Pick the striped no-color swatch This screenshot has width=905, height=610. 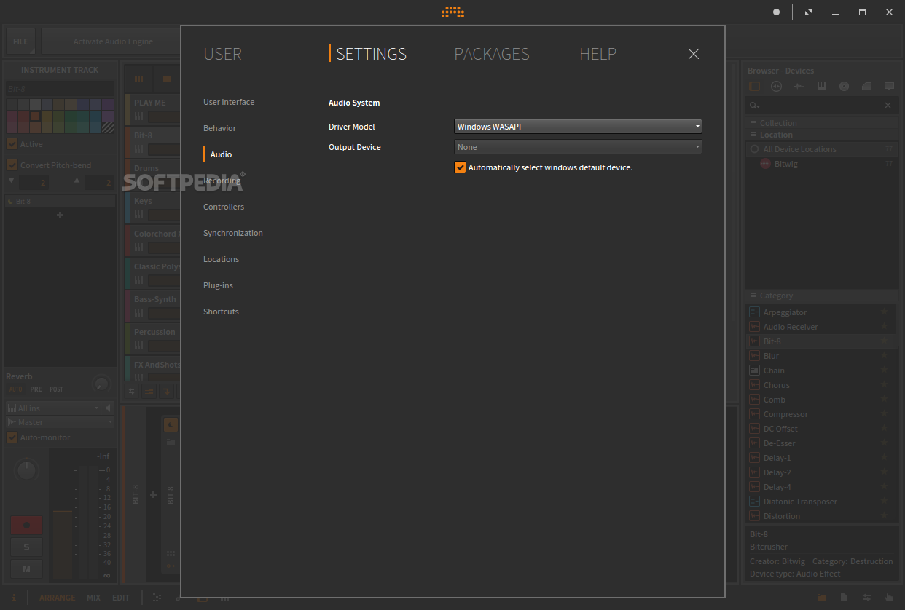tap(107, 127)
